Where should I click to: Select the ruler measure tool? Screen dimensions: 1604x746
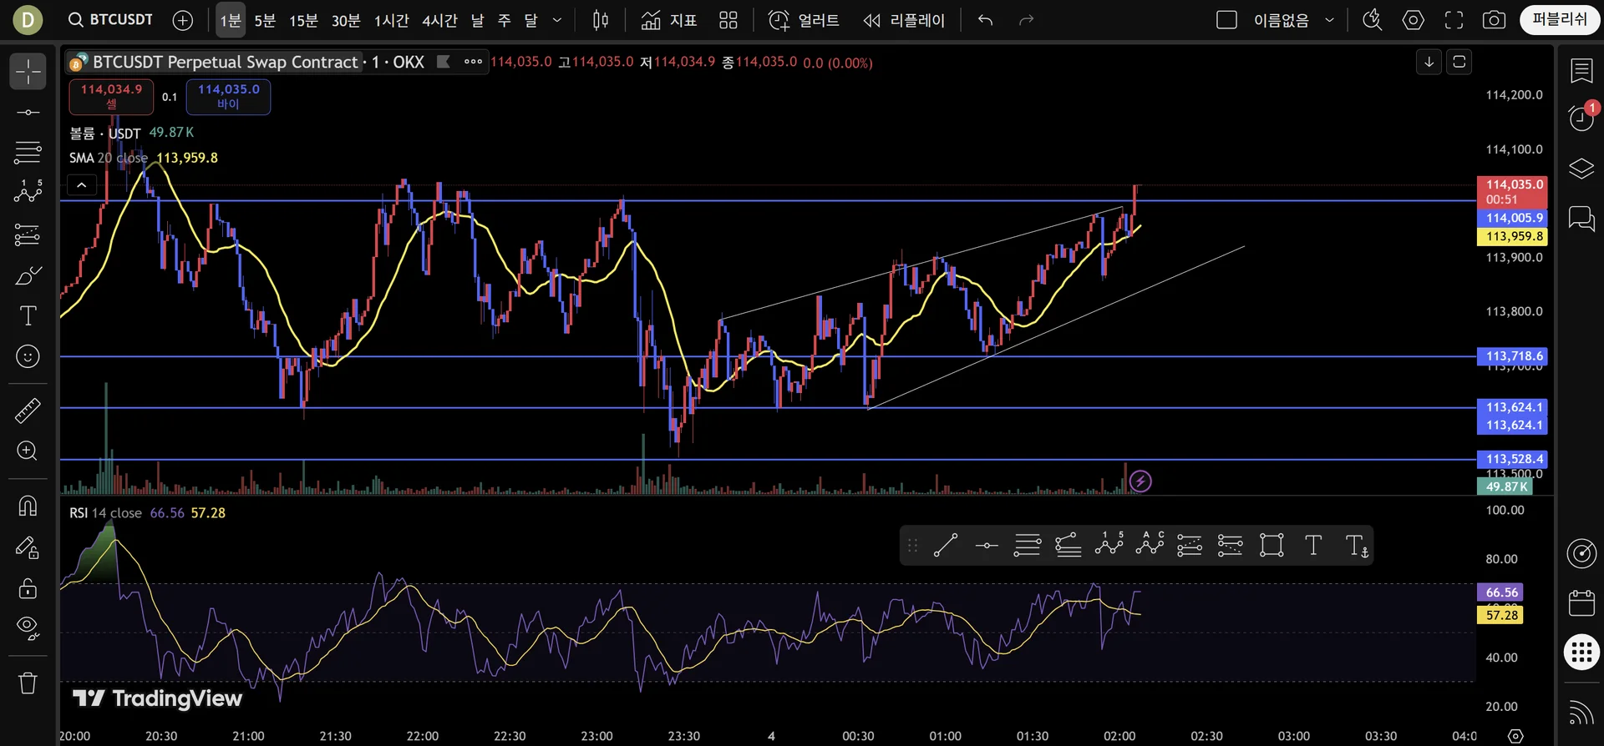point(28,411)
